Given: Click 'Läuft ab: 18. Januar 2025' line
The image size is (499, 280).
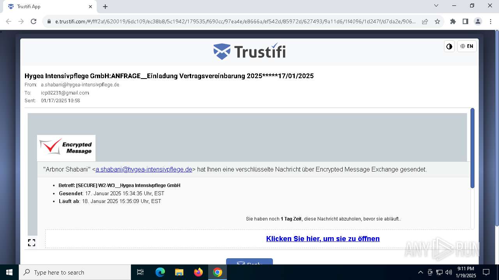Looking at the screenshot, I should click(x=110, y=201).
